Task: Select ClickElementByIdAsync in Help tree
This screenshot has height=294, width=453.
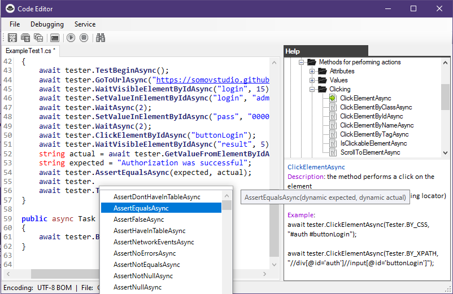Action: point(371,116)
